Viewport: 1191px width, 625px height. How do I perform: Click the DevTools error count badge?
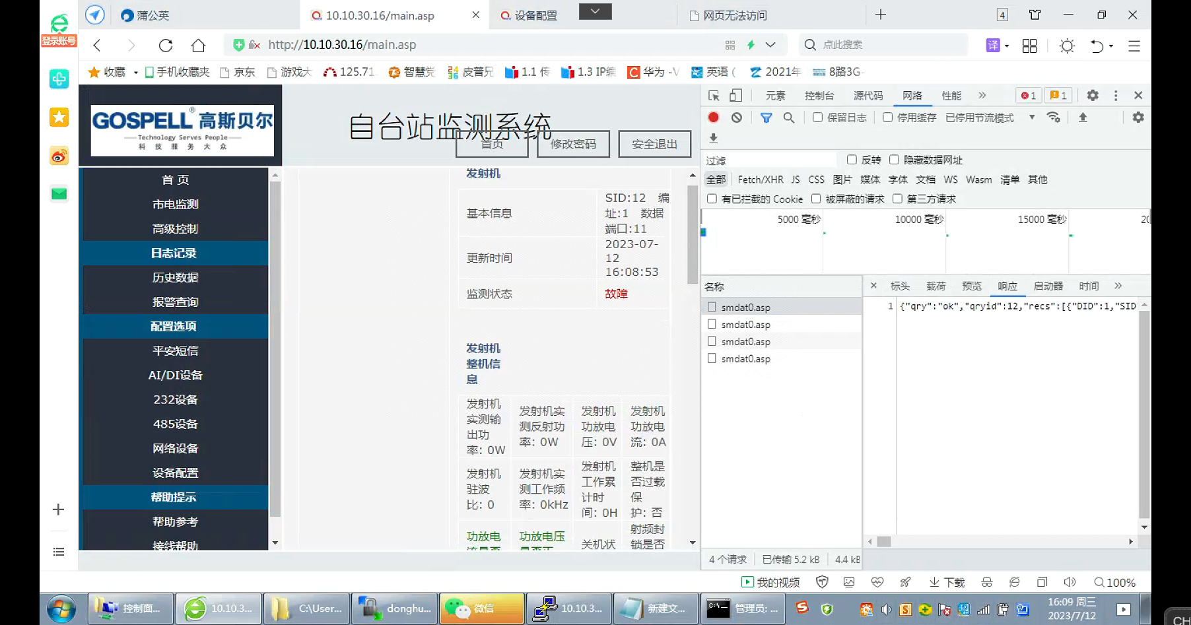click(x=1029, y=96)
